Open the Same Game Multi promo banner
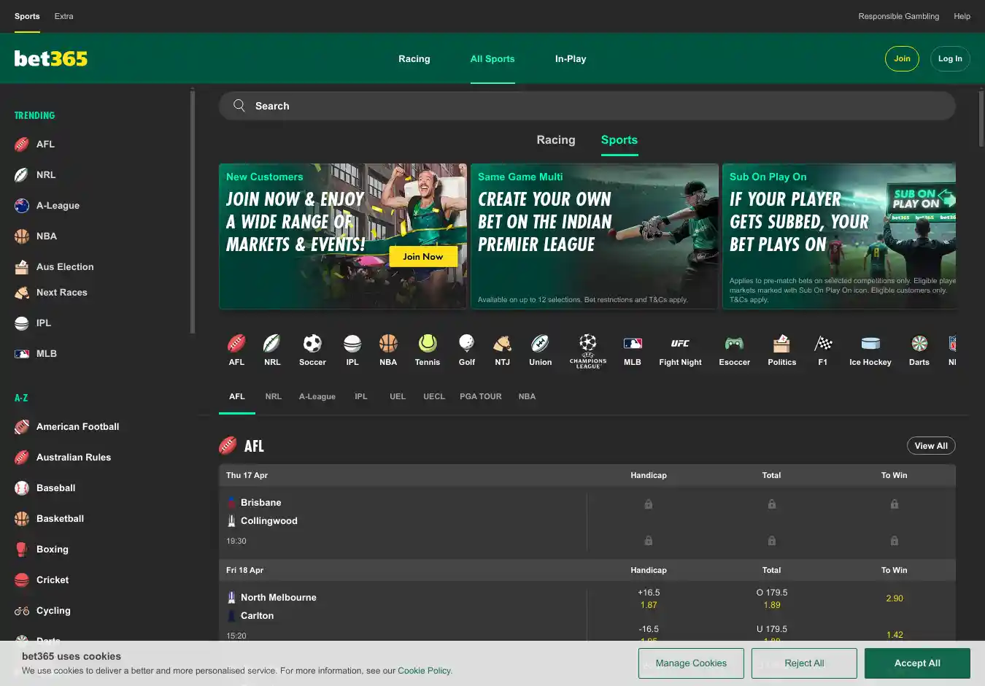 (x=594, y=236)
